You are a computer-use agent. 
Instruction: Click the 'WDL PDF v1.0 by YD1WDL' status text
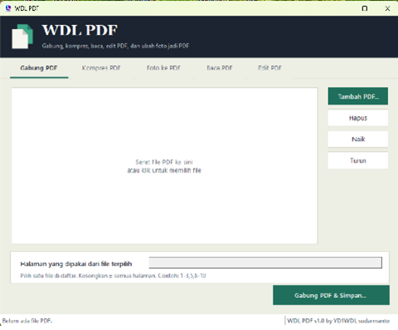click(338, 321)
